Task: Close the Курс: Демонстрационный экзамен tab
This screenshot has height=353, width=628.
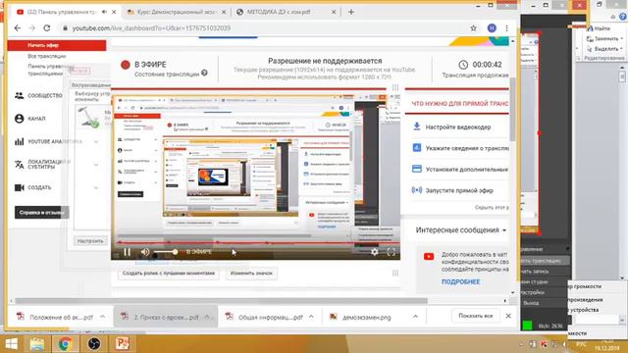Action: [x=224, y=12]
